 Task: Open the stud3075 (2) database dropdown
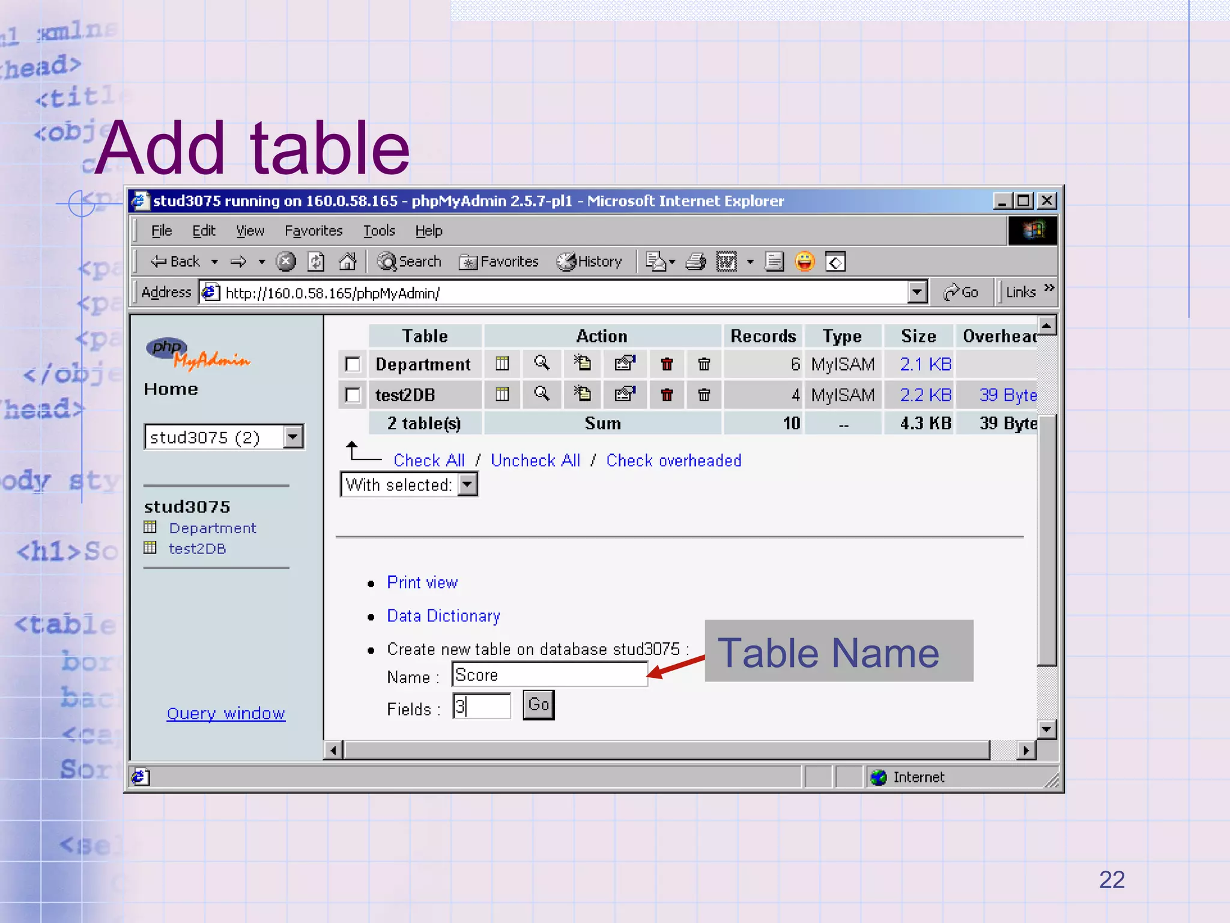223,437
